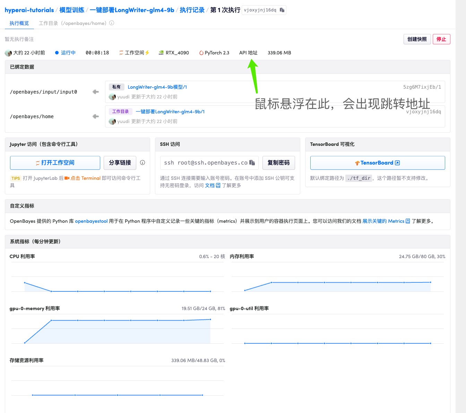Switch to the 执行概览 tab
Image resolution: width=466 pixels, height=413 pixels.
[x=19, y=23]
